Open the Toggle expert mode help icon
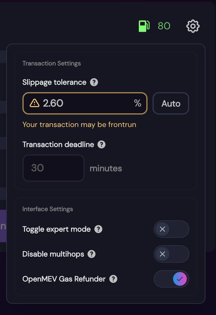 click(x=98, y=229)
